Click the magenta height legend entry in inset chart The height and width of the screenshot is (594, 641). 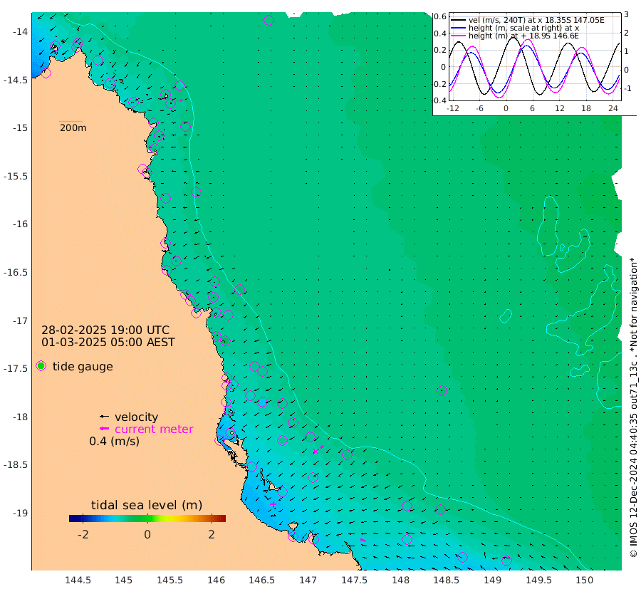tap(515, 36)
